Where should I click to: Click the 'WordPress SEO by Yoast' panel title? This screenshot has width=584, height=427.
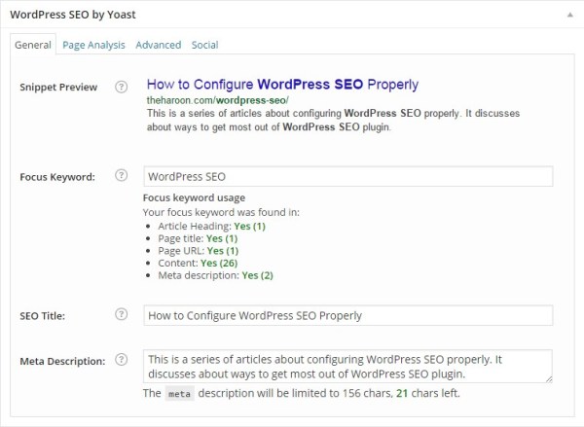point(73,15)
